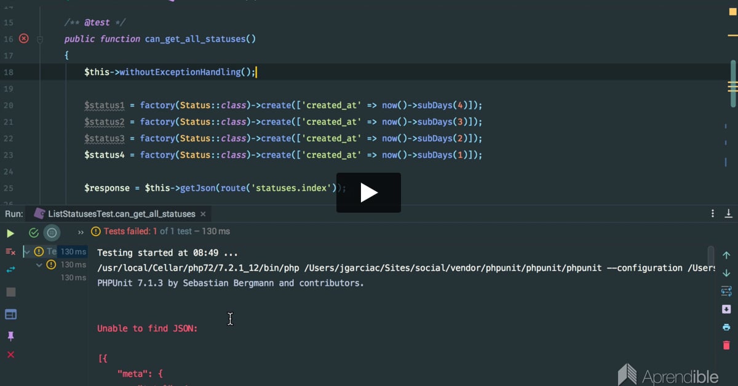Select the top test result row showing 130 ms
This screenshot has width=738, height=386.
pyautogui.click(x=55, y=251)
